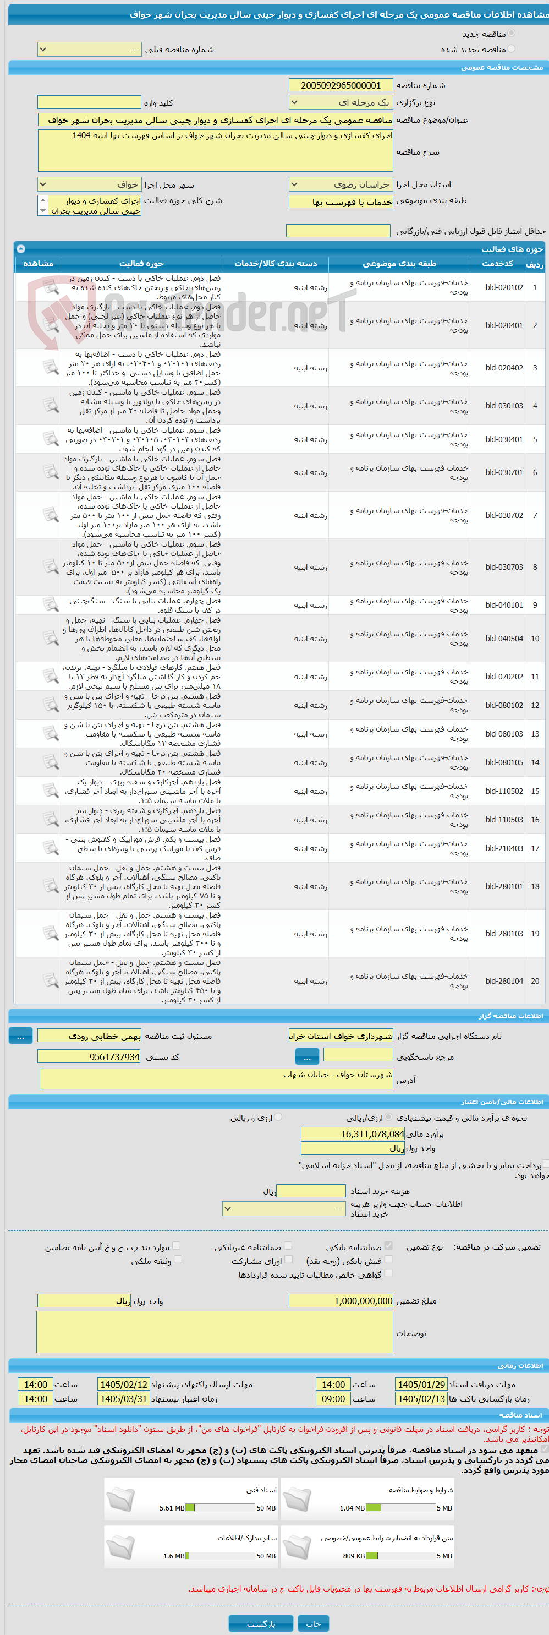Toggle the وثیقه ملکی checkbox

[178, 1259]
